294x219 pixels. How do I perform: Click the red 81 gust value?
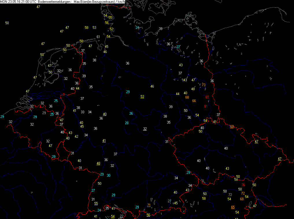pos(206,106)
